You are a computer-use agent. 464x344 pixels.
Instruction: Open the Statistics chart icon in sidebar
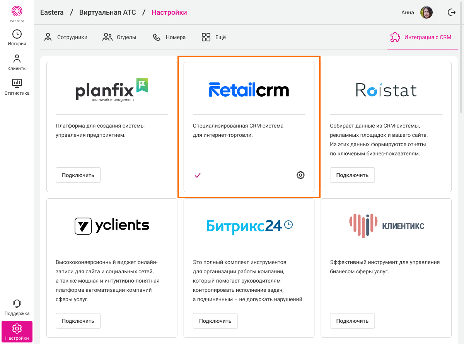point(17,83)
